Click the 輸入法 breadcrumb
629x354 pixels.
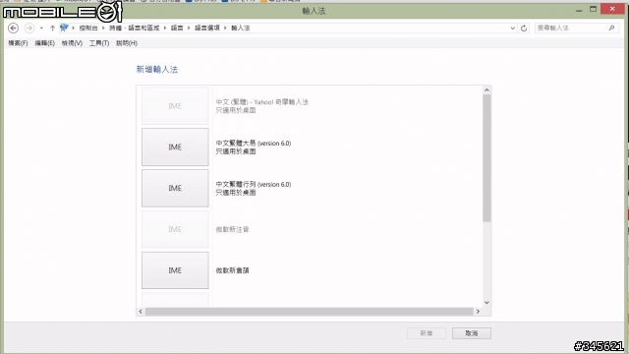[240, 29]
